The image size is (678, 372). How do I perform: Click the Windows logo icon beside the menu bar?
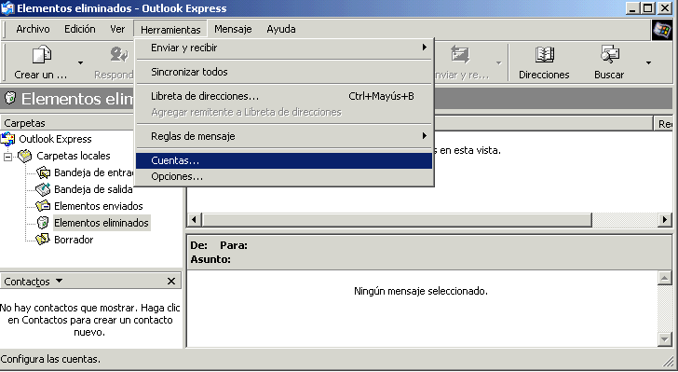click(661, 31)
